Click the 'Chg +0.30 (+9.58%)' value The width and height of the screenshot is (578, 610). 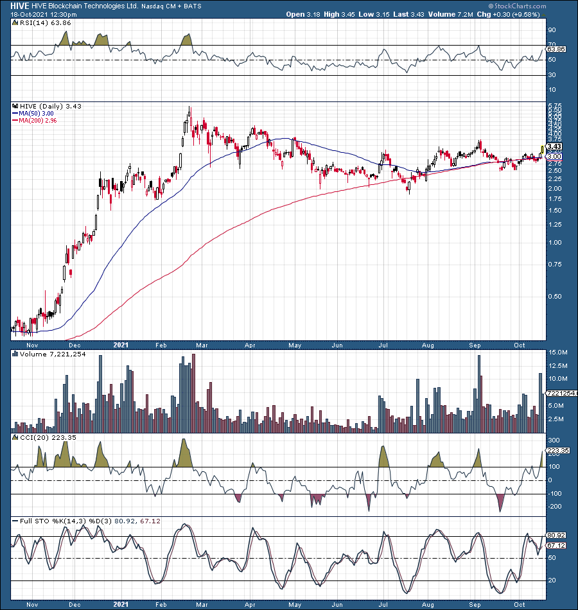[509, 14]
